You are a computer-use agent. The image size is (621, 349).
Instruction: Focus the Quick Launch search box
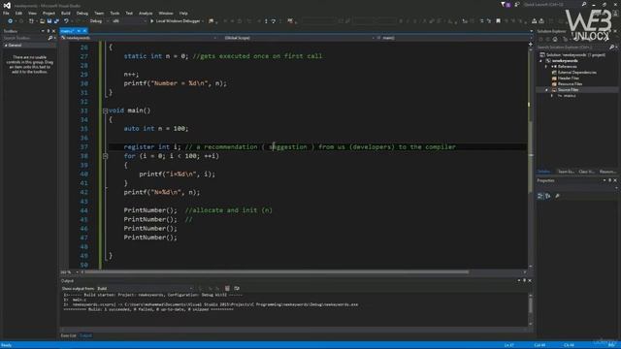coord(552,4)
